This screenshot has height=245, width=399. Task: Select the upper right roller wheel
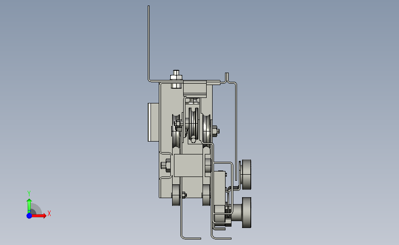pyautogui.click(x=246, y=174)
